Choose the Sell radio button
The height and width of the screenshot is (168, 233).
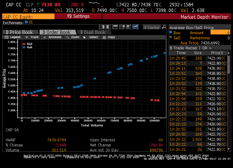171,37
